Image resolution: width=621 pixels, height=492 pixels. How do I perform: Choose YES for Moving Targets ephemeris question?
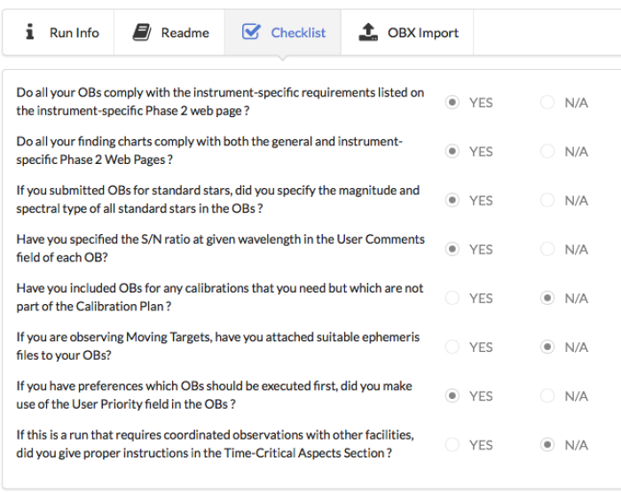tap(452, 347)
